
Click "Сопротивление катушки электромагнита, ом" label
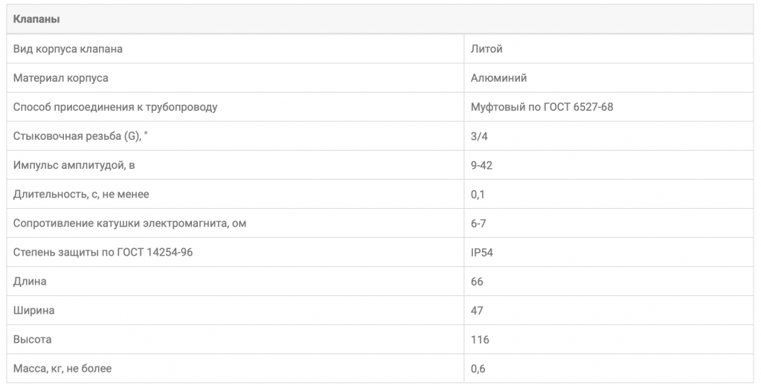[129, 223]
